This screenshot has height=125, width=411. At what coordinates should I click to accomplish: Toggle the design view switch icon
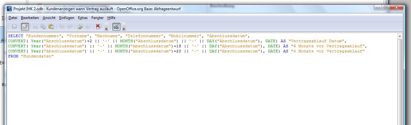click(x=88, y=27)
